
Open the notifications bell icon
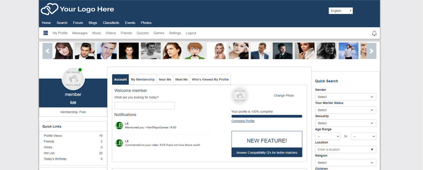click(374, 33)
